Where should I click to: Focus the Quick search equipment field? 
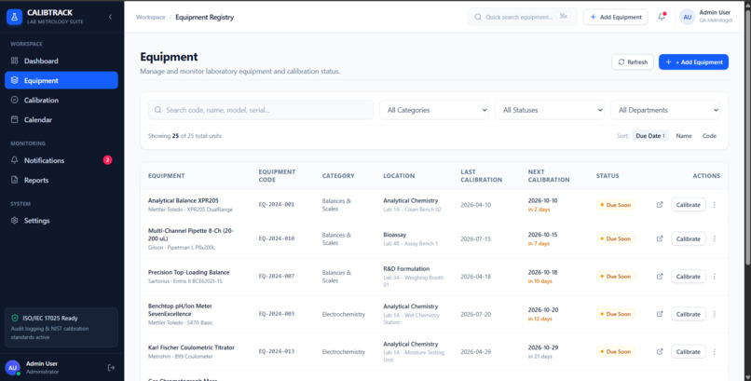click(522, 17)
